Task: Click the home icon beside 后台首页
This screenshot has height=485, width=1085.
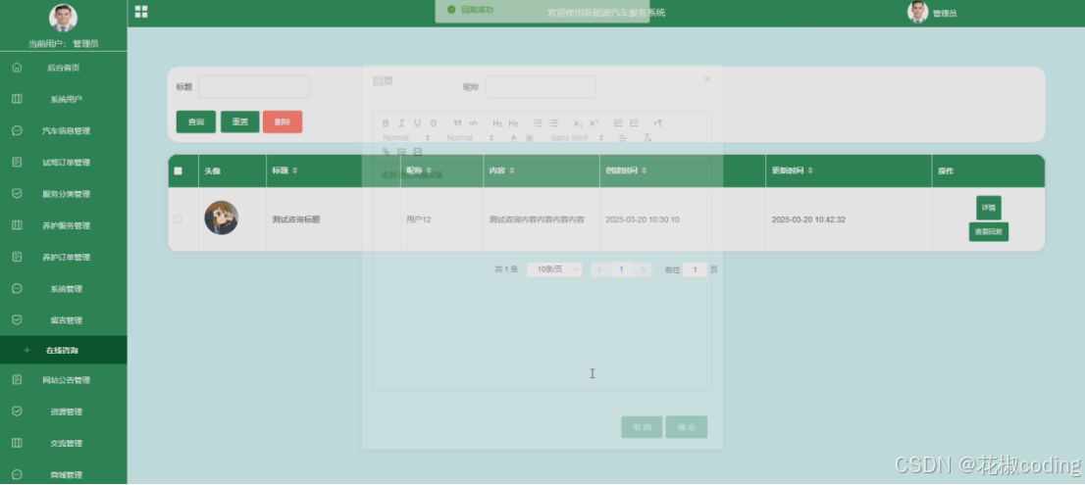Action: [x=18, y=68]
